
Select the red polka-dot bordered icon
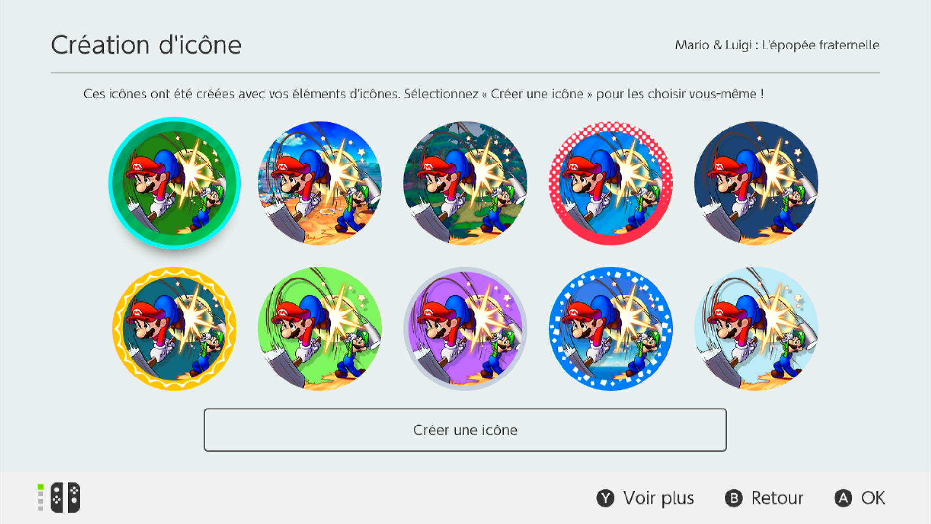(x=610, y=183)
